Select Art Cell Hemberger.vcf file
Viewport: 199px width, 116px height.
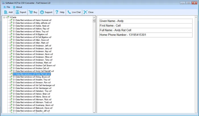(34, 85)
